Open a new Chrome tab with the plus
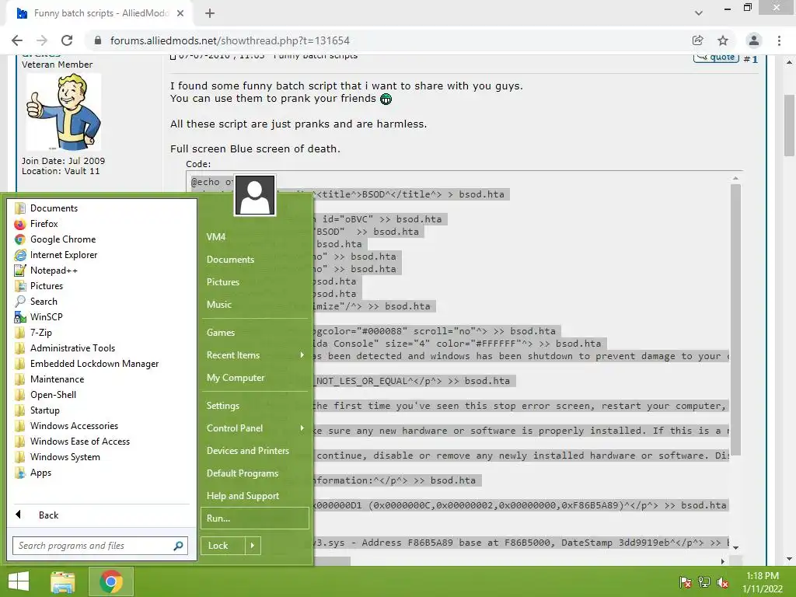The height and width of the screenshot is (597, 796). [210, 14]
